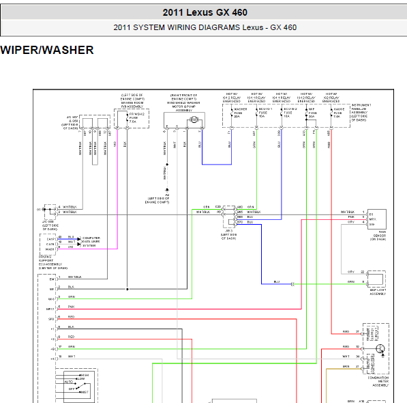Click the Engine Room R/B Assembly label
Screen dimensions: 407x403
tap(132, 101)
